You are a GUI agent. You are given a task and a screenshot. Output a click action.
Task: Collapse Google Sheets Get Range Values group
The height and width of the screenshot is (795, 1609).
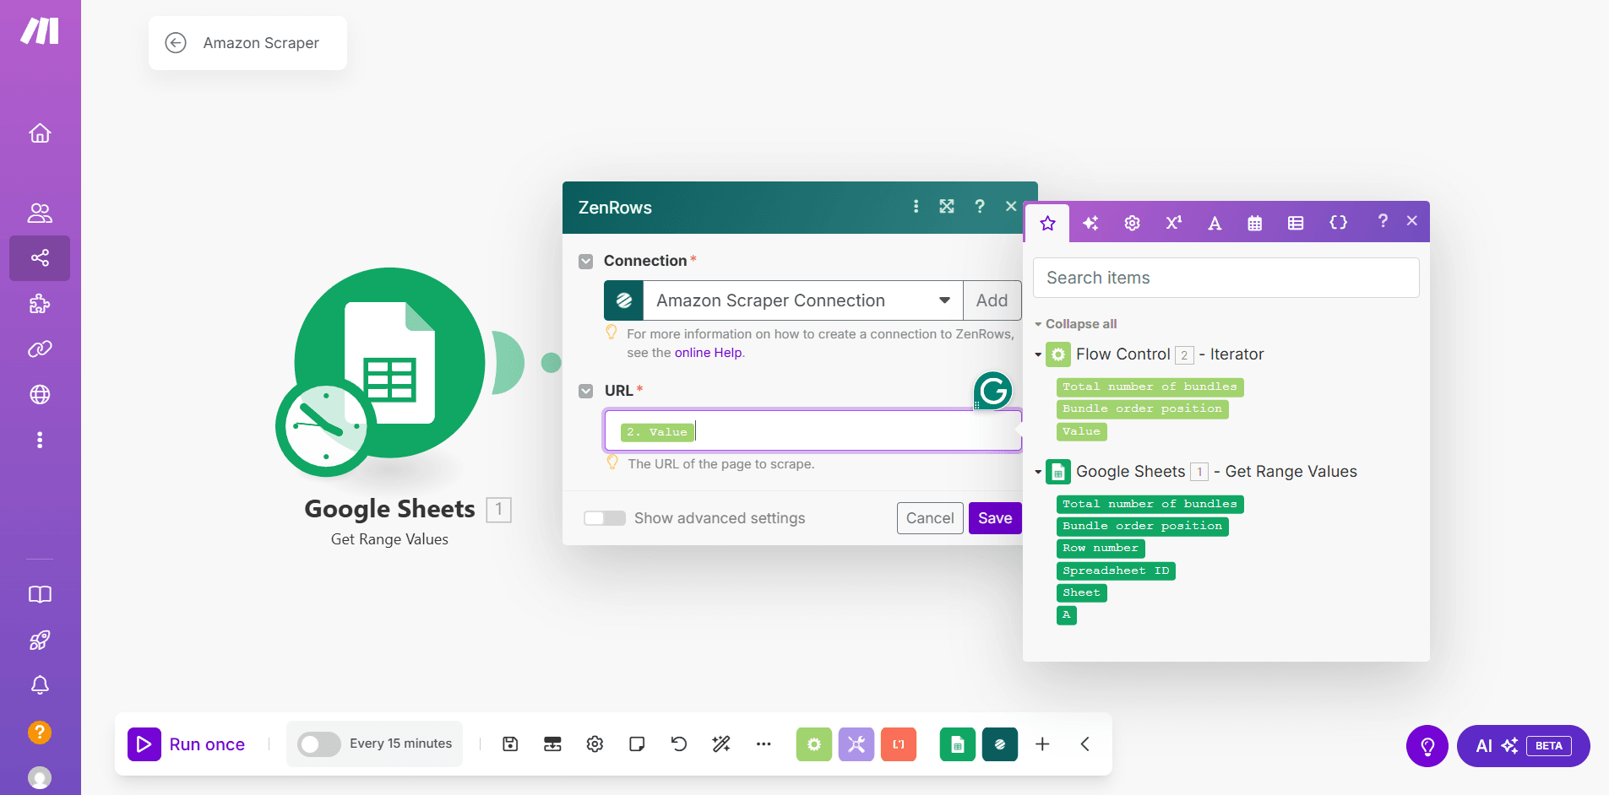click(1038, 472)
